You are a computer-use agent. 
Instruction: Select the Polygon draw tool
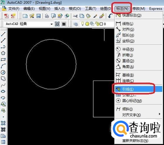tap(3, 53)
